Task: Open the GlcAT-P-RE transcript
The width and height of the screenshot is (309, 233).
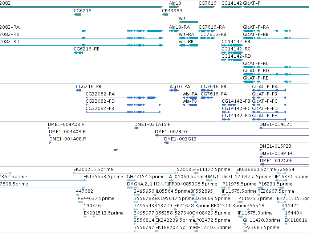Action: pyautogui.click(x=256, y=78)
